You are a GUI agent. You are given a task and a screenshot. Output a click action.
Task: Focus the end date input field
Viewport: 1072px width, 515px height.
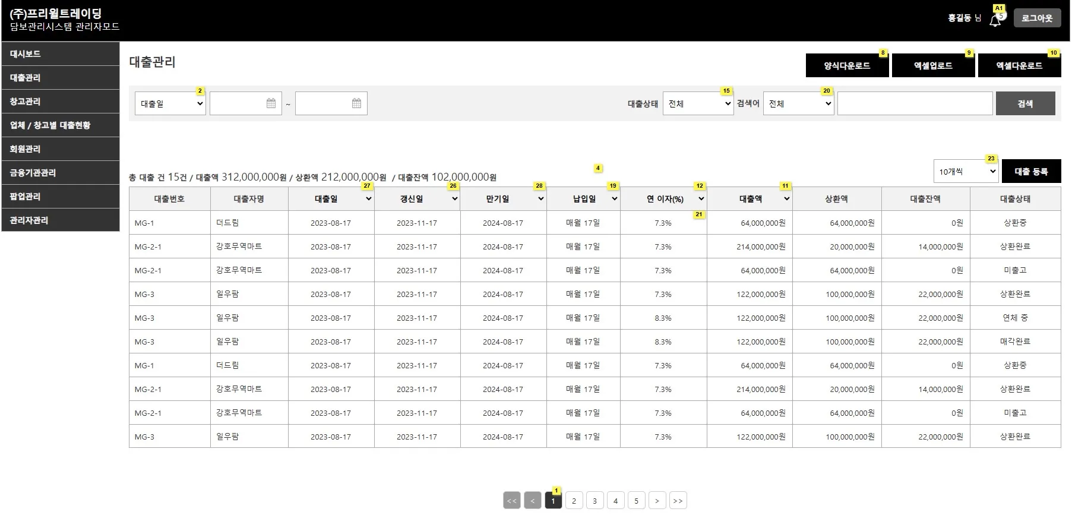[331, 103]
